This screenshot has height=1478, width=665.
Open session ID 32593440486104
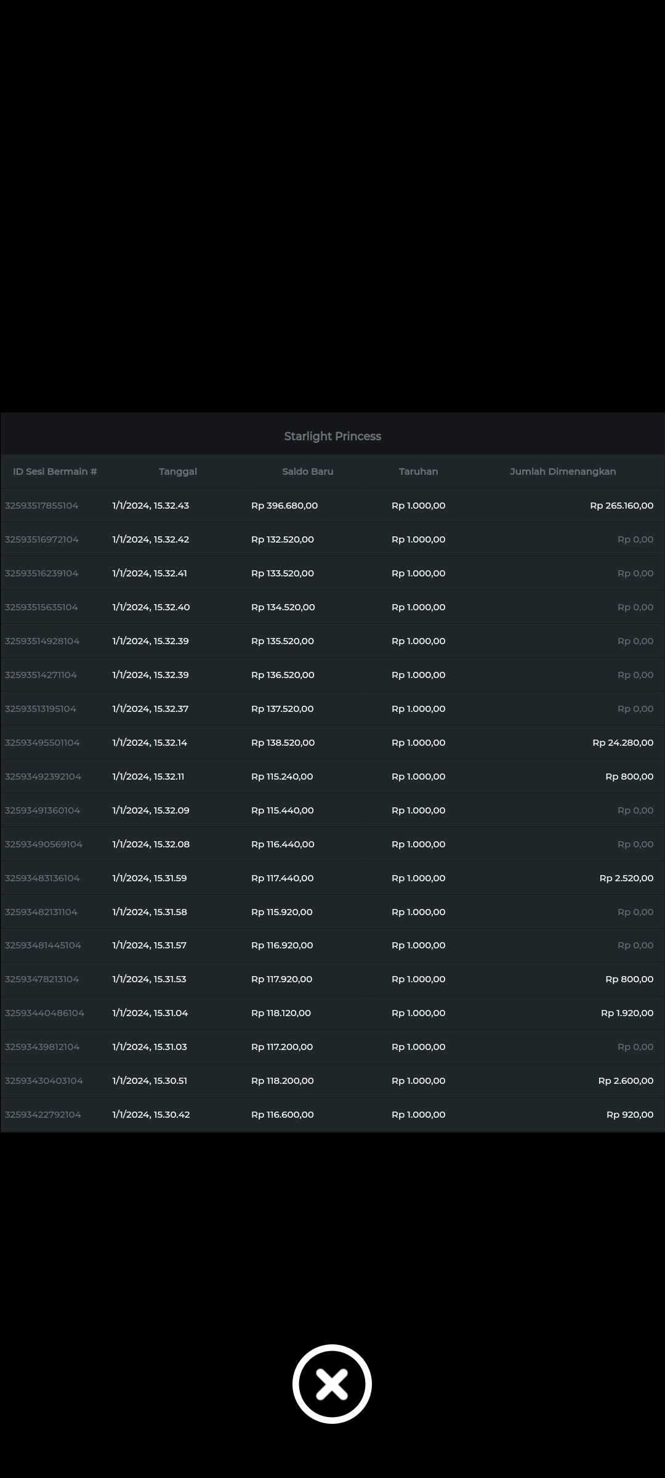44,1013
